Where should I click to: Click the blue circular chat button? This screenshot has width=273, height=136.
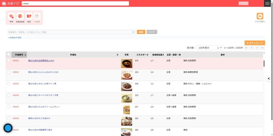[8, 128]
